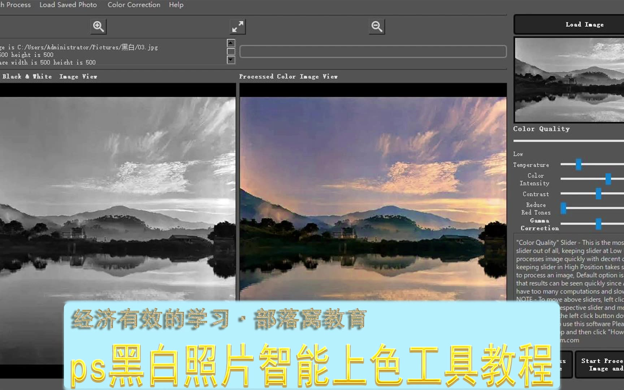
Task: Click the log box scroll down arrow
Action: coord(231,60)
